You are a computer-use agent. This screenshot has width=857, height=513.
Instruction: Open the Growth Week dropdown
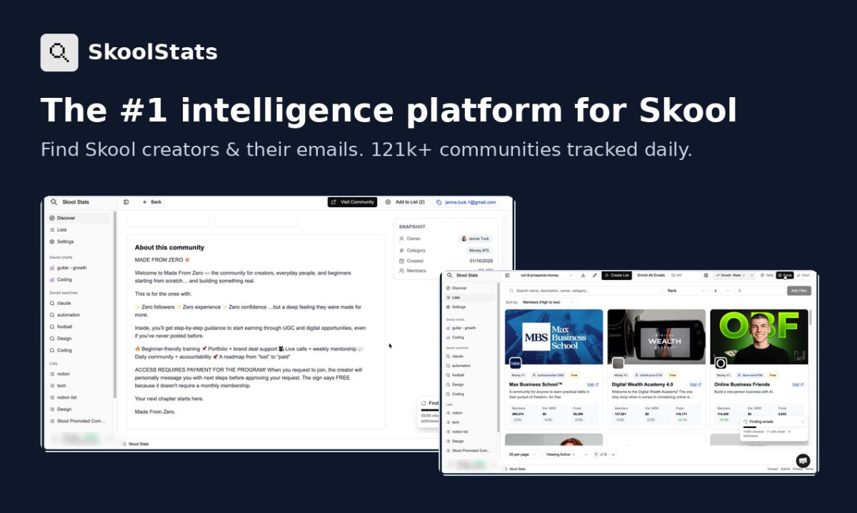(733, 275)
